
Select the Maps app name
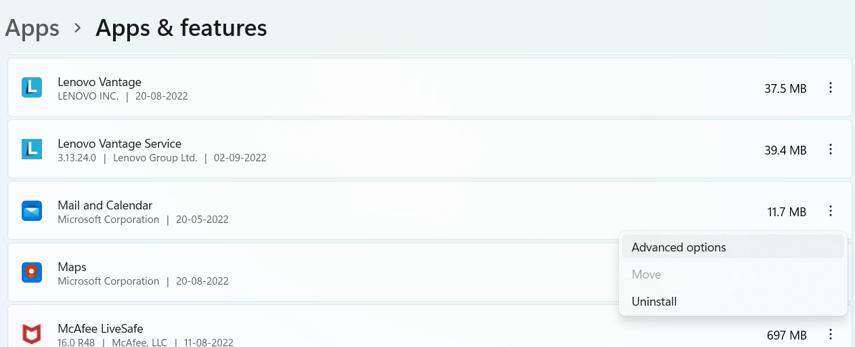[x=72, y=267]
